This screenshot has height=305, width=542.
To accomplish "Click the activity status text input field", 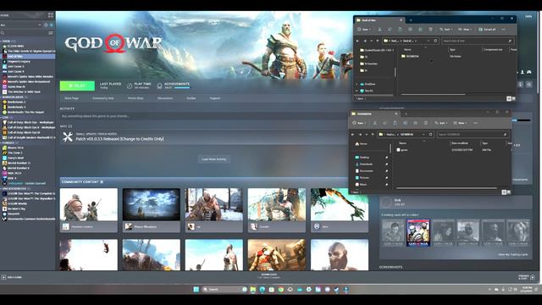I will click(x=204, y=116).
